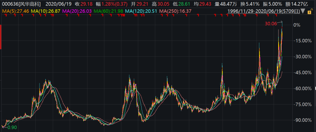Click the 0% axis scale label
Viewport: 316px width, 132px height.
pyautogui.click(x=297, y=25)
